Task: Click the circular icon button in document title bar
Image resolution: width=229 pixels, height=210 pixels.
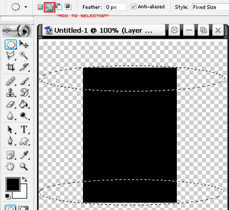Action: pyautogui.click(x=174, y=30)
